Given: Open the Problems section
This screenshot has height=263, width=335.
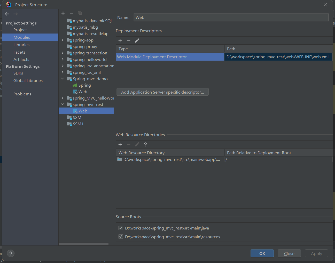Looking at the screenshot, I should 22,94.
